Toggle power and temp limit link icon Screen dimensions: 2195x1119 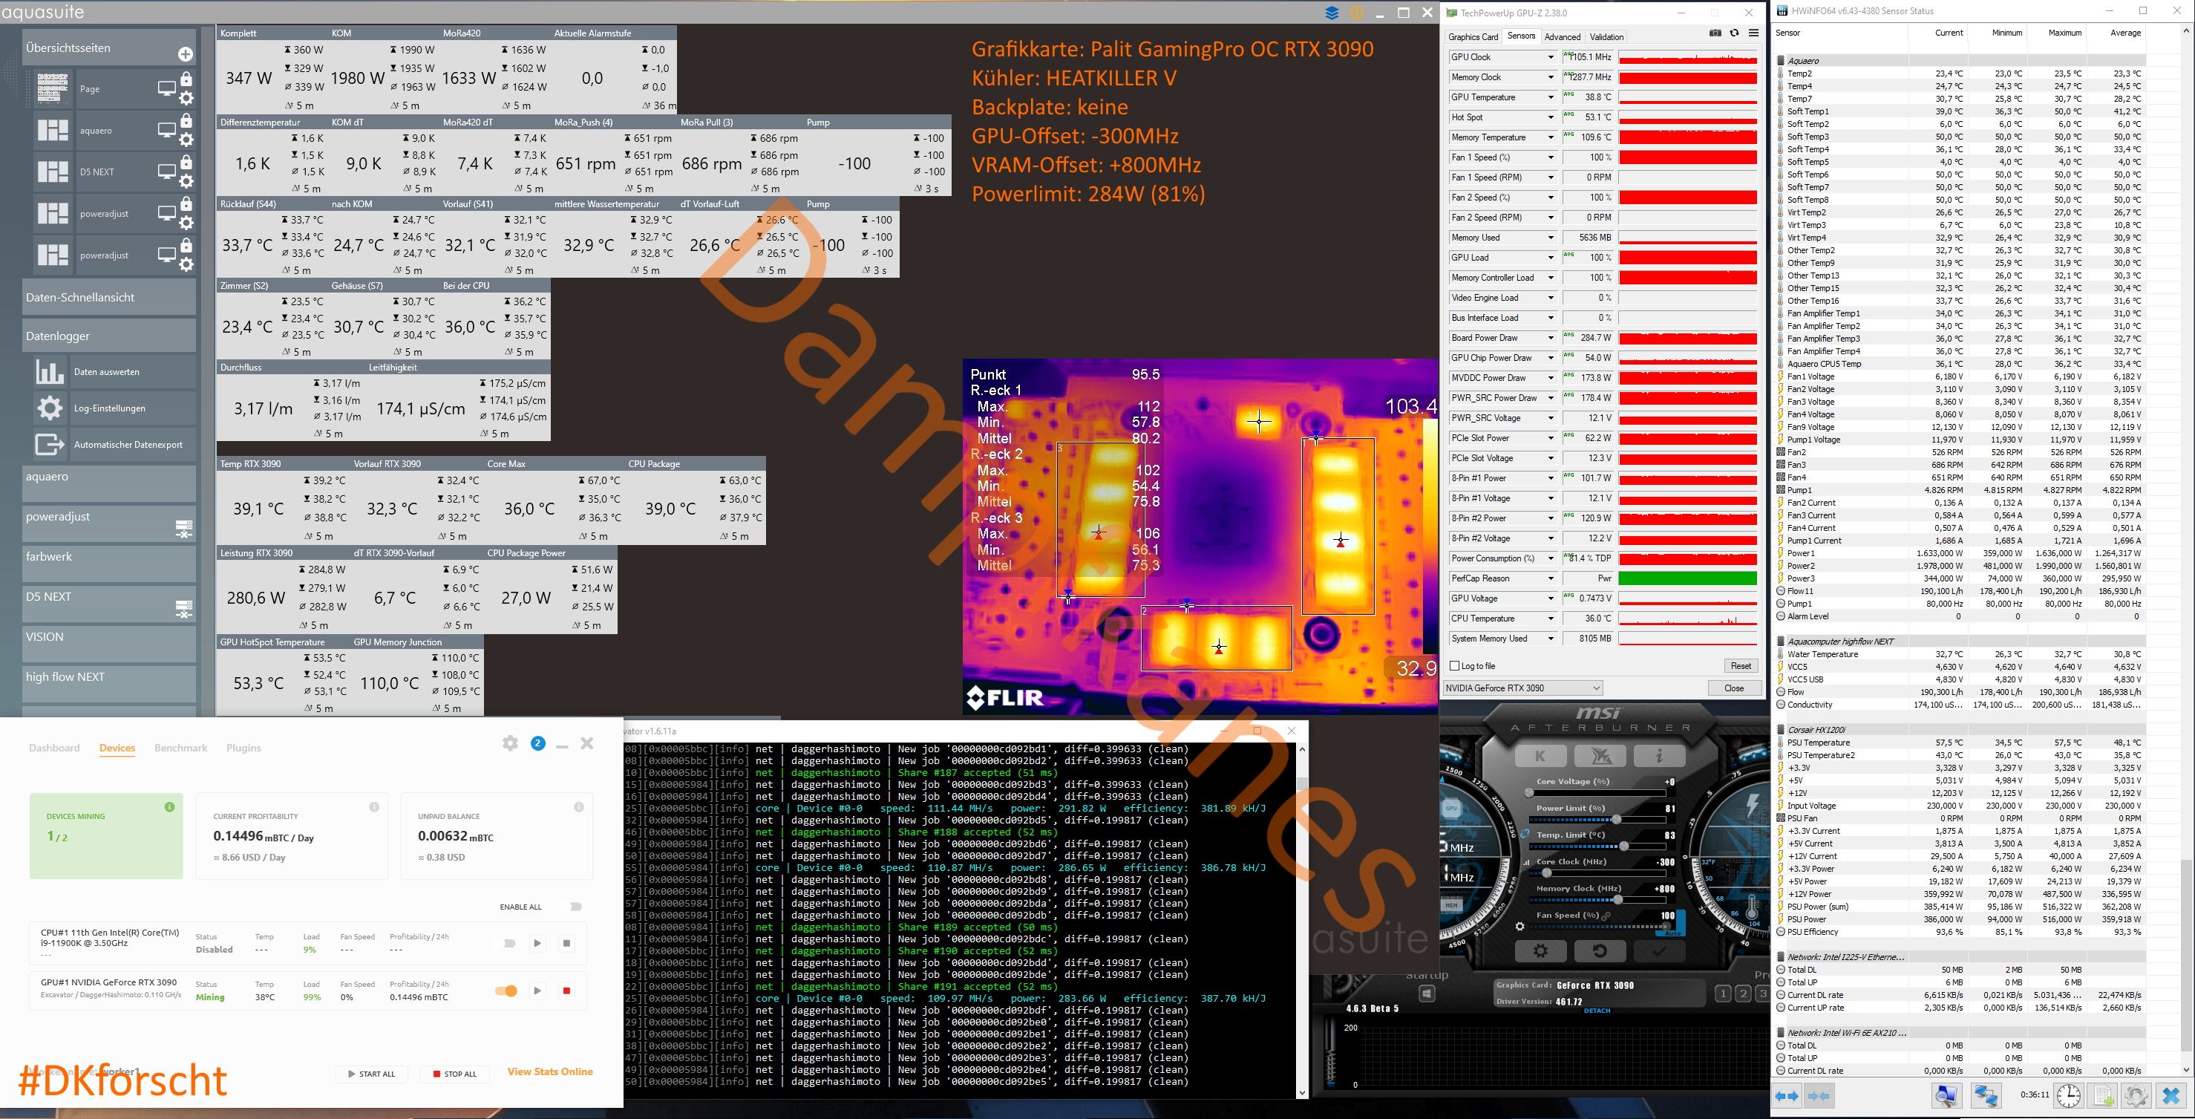(x=1525, y=834)
